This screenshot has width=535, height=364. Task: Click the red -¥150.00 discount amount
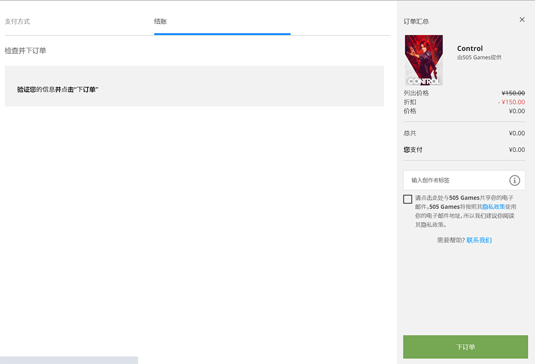511,102
